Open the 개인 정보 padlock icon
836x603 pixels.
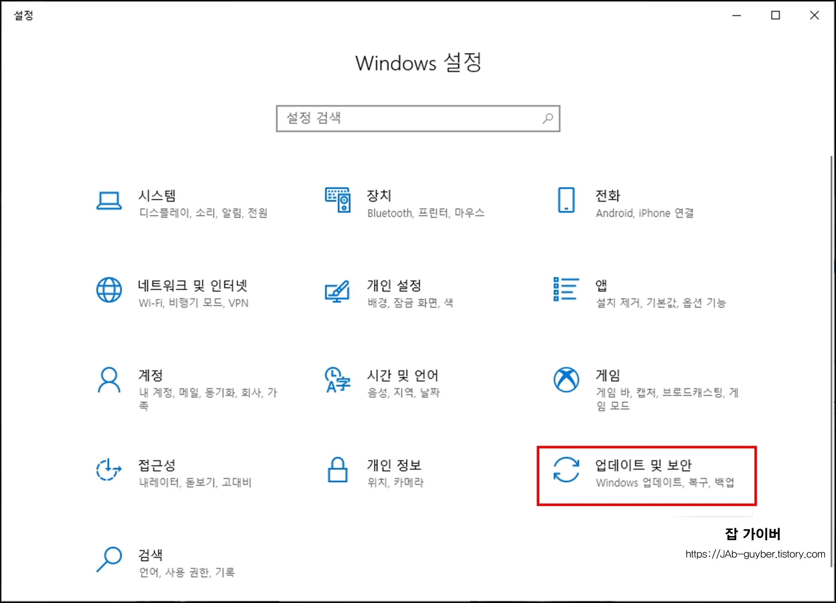coord(338,470)
